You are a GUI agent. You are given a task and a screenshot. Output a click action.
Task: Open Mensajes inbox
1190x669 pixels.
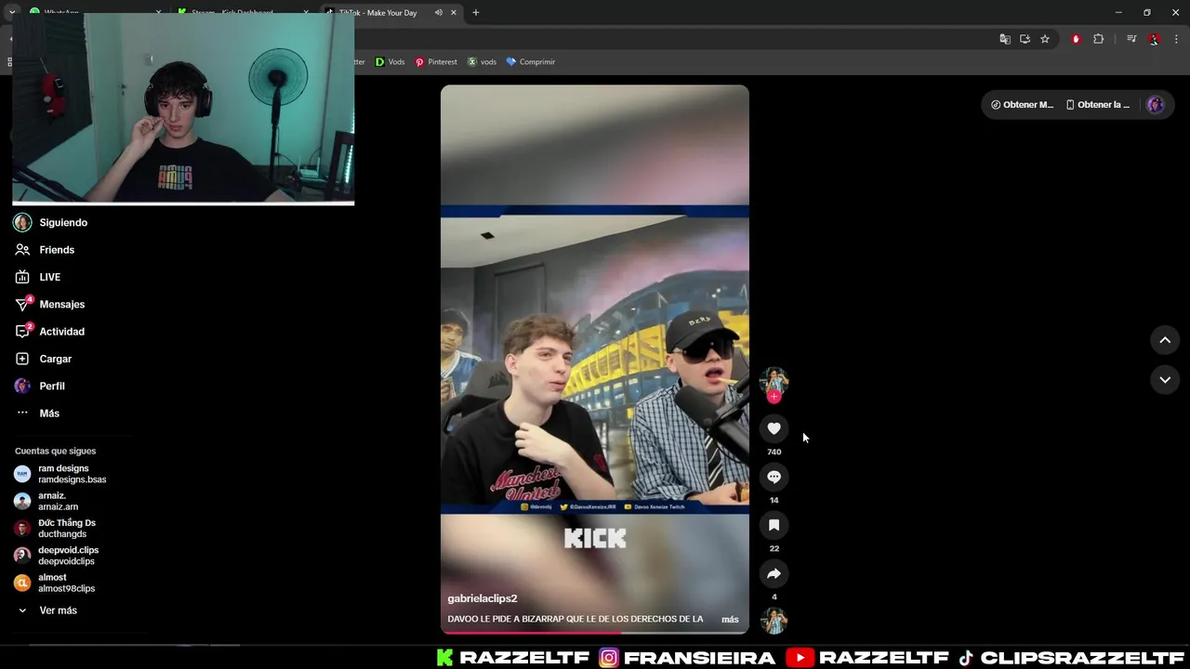coord(61,304)
